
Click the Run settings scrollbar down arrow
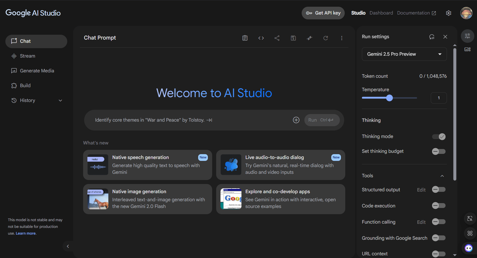click(455, 255)
